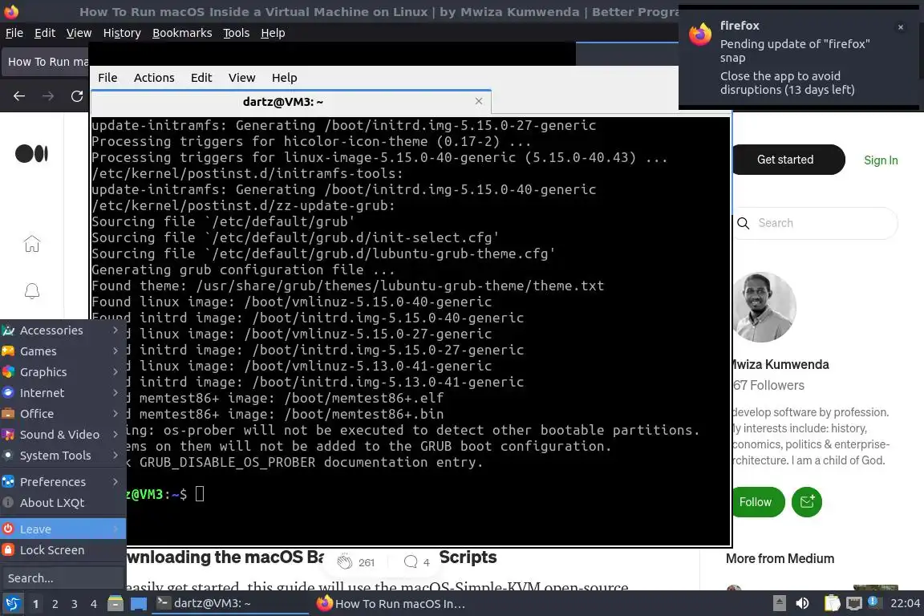The height and width of the screenshot is (616, 924).
Task: Open Medium notifications bell icon
Action: [x=32, y=290]
